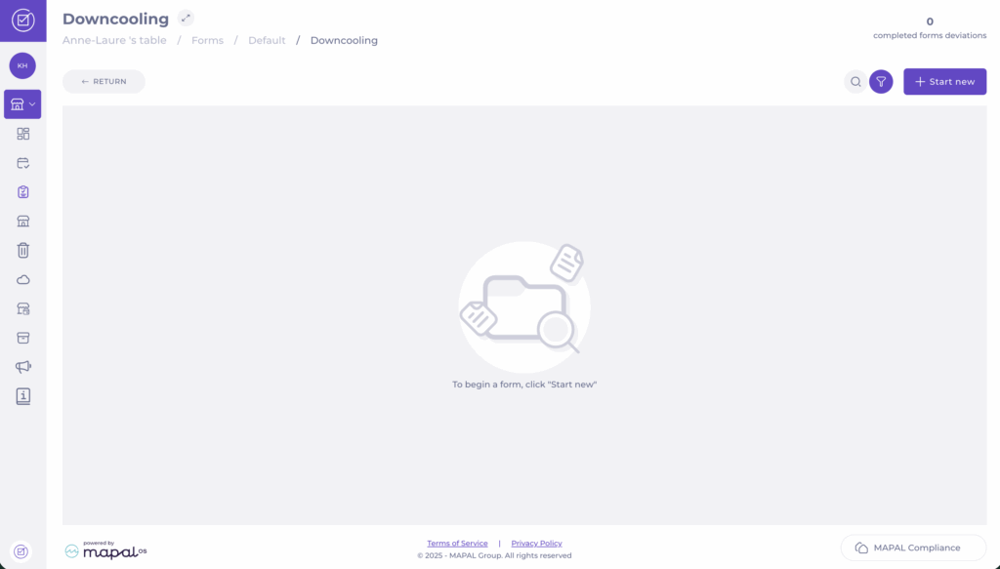Go to Forms breadcrumb
Screen dimensions: 1000x569
[207, 41]
